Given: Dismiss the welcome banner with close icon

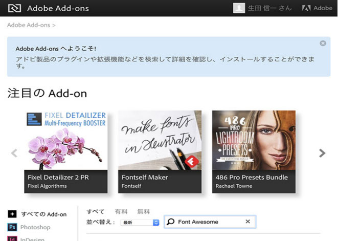Looking at the screenshot, I should (323, 43).
